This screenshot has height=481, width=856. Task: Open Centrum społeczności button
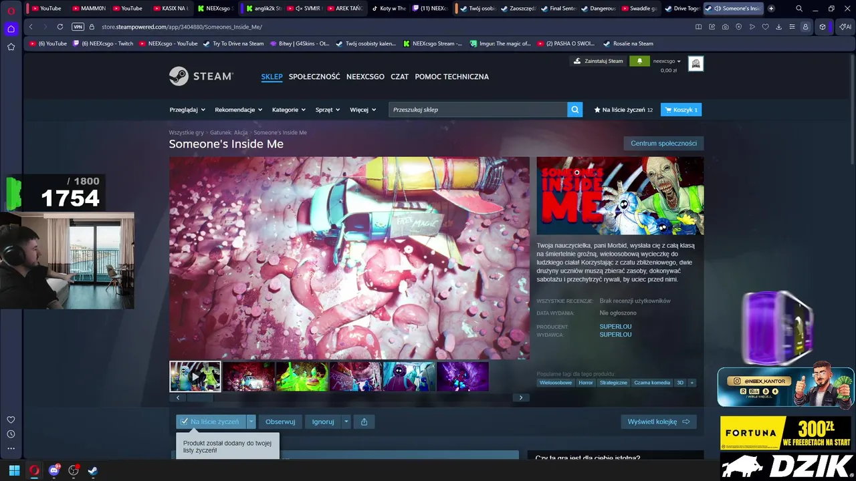pos(663,143)
